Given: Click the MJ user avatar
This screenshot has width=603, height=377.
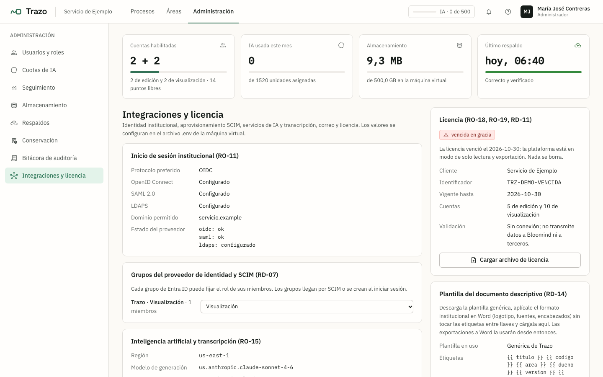Looking at the screenshot, I should pyautogui.click(x=527, y=12).
